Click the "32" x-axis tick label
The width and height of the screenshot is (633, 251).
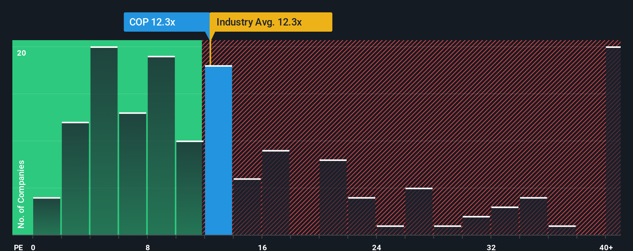(x=491, y=247)
